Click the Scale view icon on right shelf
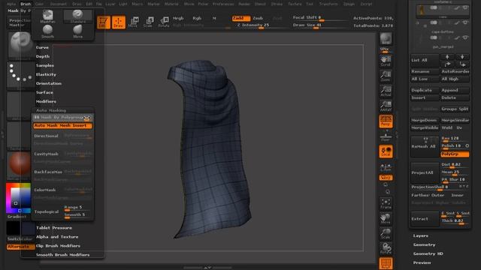Viewport: 481px width, 270px height. tap(386, 233)
